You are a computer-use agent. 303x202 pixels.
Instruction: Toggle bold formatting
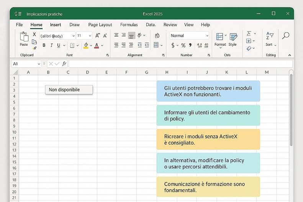pos(44,45)
